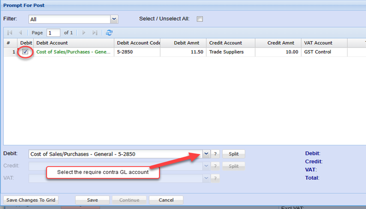
Task: Click the GST Control cell
Action: (x=324, y=52)
